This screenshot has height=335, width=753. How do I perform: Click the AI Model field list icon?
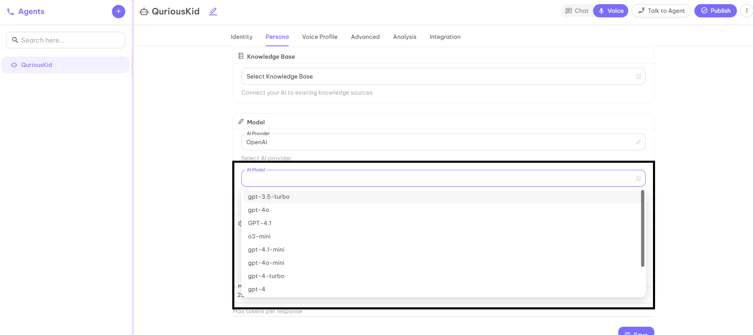click(x=639, y=178)
